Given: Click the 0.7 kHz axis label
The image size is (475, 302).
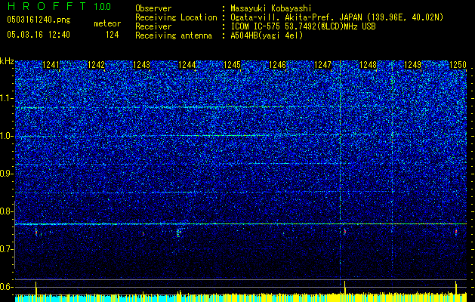Looking at the screenshot, I should click(6, 249).
